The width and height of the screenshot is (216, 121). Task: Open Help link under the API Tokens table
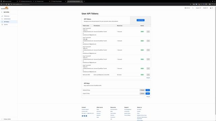click(148, 78)
